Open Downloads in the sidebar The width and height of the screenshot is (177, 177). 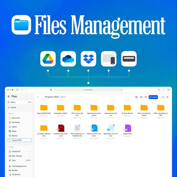(20, 122)
